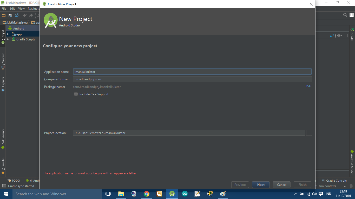Click the browse ellipsis button for location
Image resolution: width=355 pixels, height=199 pixels.
click(x=309, y=133)
